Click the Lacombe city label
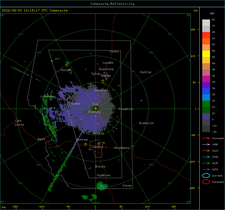Image resolution: width=225 pixels, height=210 pixels. pyautogui.click(x=108, y=63)
